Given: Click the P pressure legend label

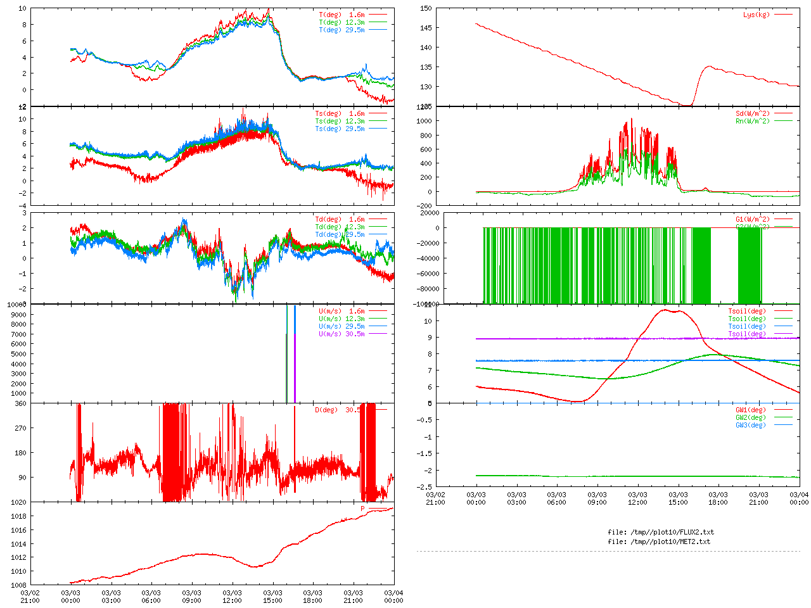Looking at the screenshot, I should tap(363, 509).
